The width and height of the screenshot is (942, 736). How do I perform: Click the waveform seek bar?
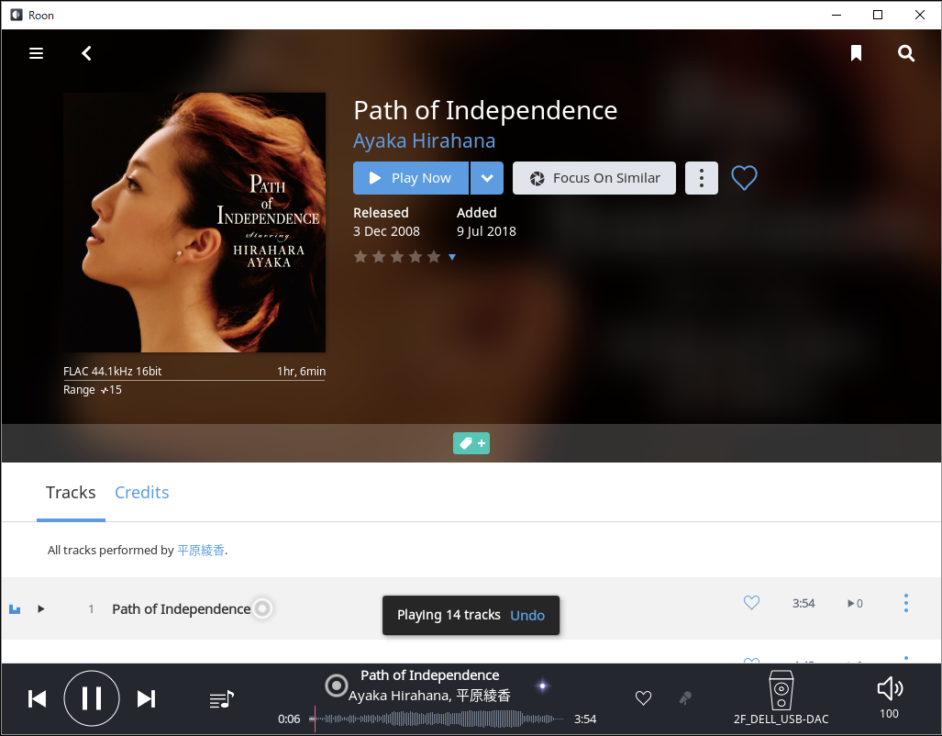[x=438, y=719]
